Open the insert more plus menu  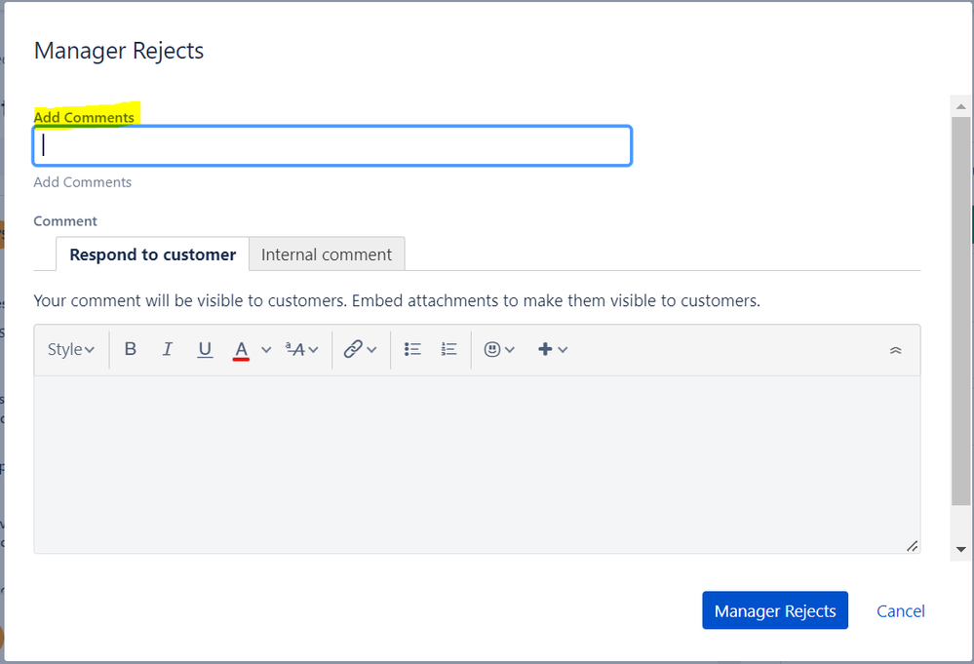click(x=552, y=349)
